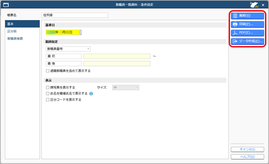Click the window icon at title bar left
The width and height of the screenshot is (269, 164).
(6, 5)
